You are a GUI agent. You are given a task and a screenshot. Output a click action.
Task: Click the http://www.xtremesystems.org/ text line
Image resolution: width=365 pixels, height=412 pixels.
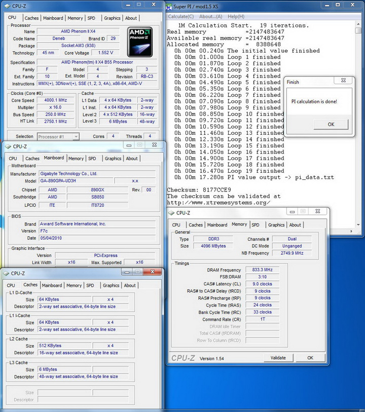[x=218, y=203]
